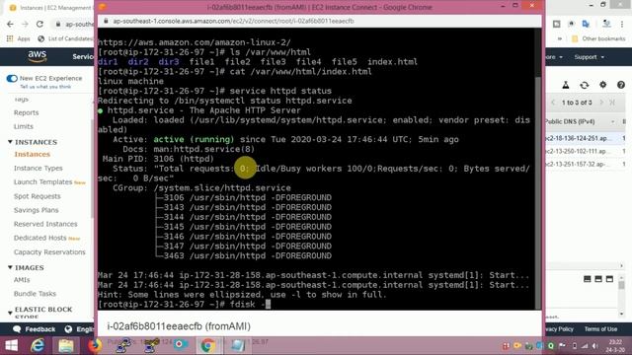
Task: Click 'Tell us what you think' link
Action: pos(45,87)
